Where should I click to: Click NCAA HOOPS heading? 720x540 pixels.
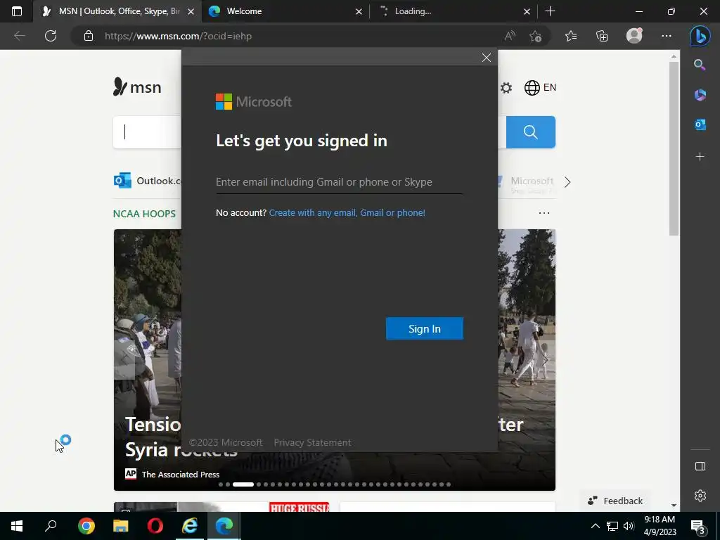tap(144, 214)
